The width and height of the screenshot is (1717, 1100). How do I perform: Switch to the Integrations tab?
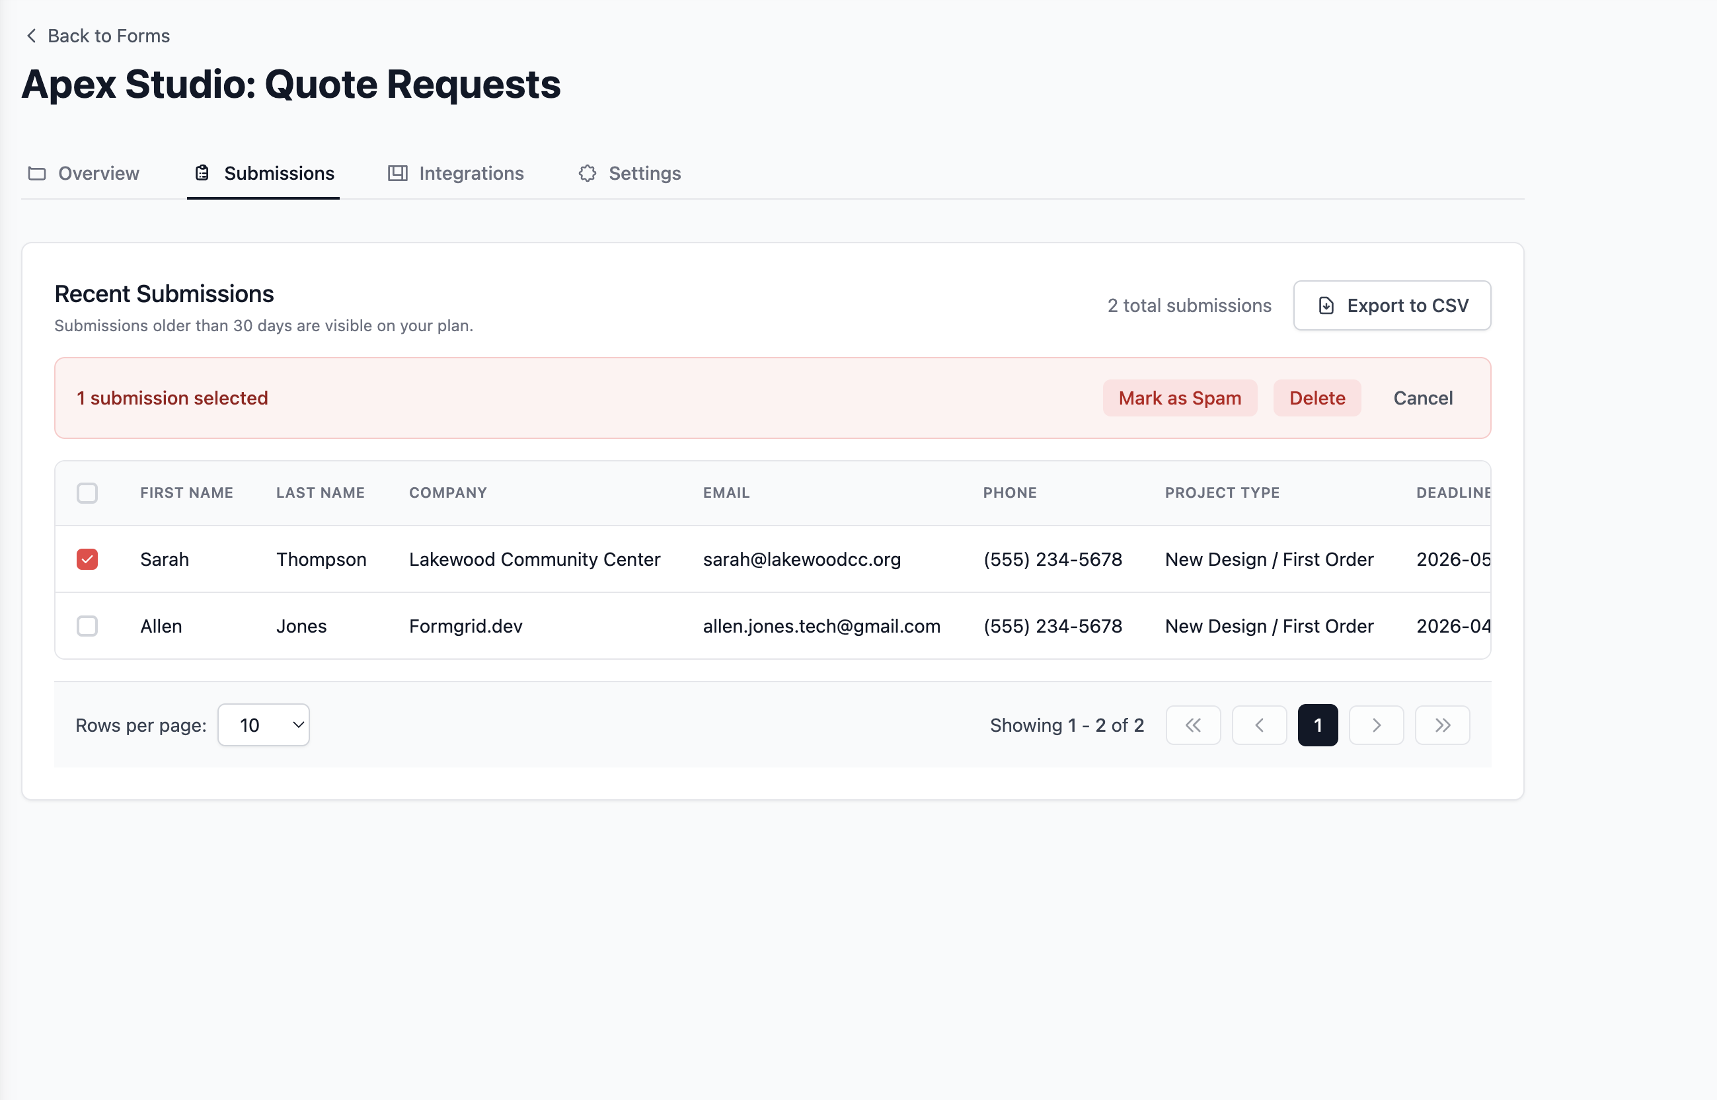[x=456, y=174]
